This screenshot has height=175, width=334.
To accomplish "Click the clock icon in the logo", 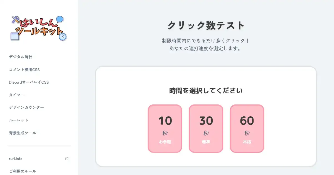I will point(63,37).
